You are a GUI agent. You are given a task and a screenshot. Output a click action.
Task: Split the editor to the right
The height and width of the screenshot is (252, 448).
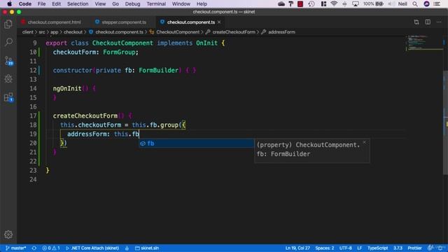pos(428,22)
